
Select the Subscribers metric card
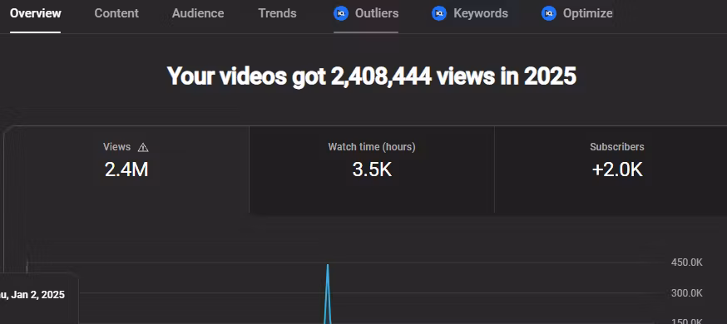click(611, 169)
